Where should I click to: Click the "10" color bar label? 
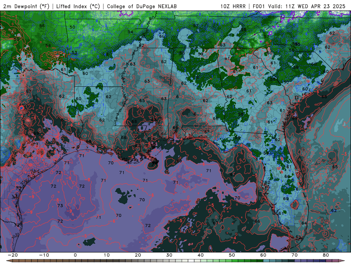(107, 255)
